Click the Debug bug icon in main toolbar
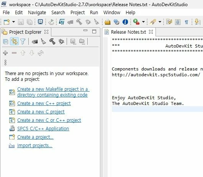Screen dimensions: 203x177 tap(88, 22)
